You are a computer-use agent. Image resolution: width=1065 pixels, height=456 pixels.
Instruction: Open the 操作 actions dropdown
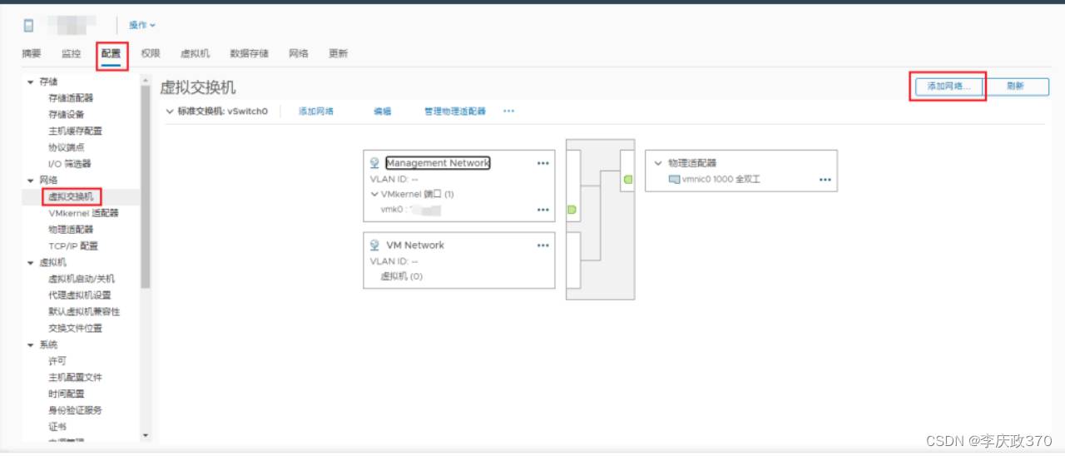pos(141,25)
